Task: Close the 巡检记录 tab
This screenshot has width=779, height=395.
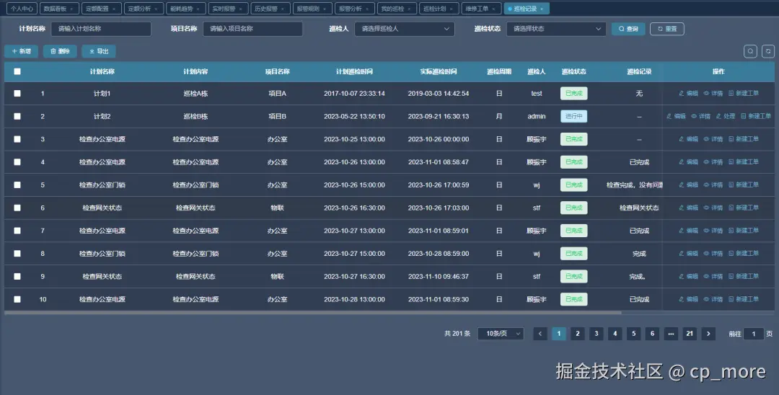Action: [542, 9]
